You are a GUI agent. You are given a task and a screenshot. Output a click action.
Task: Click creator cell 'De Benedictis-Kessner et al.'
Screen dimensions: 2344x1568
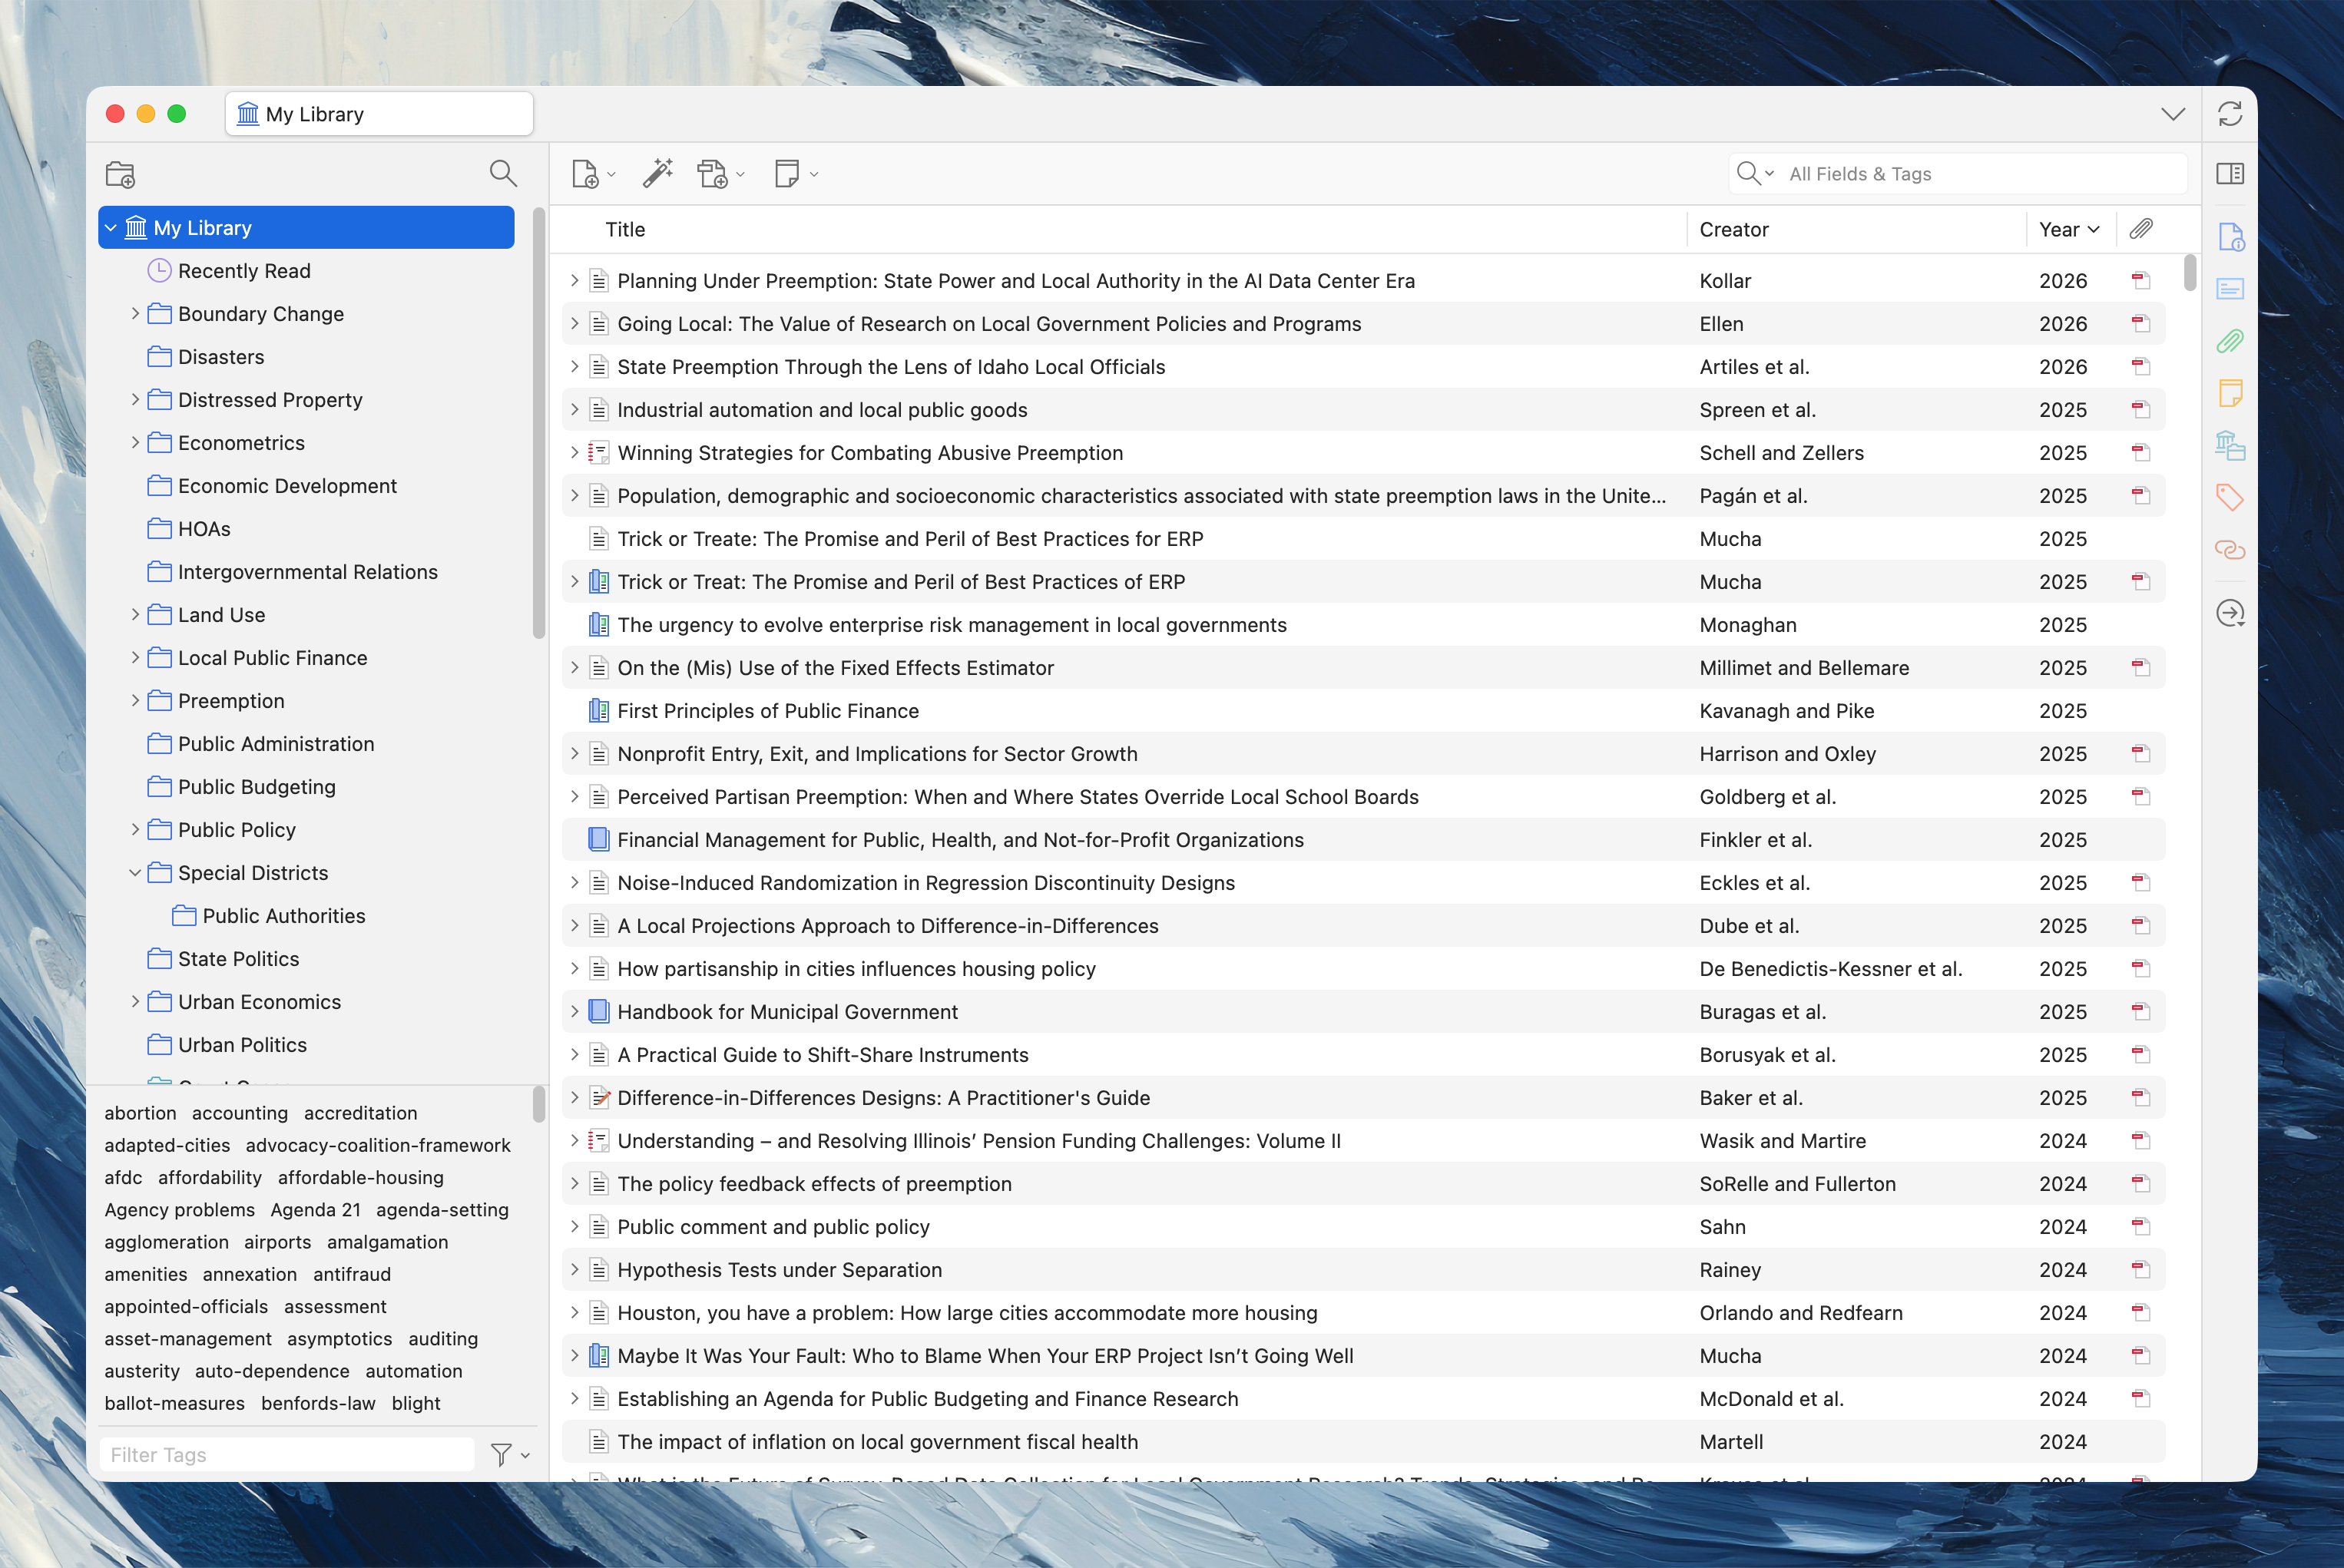(1830, 969)
